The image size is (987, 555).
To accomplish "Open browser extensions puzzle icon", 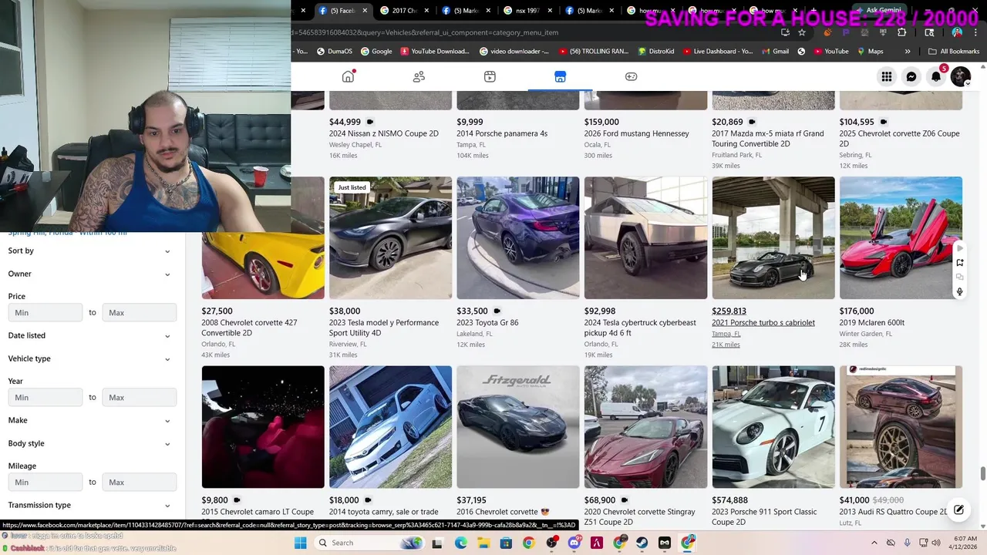I will click(x=901, y=32).
